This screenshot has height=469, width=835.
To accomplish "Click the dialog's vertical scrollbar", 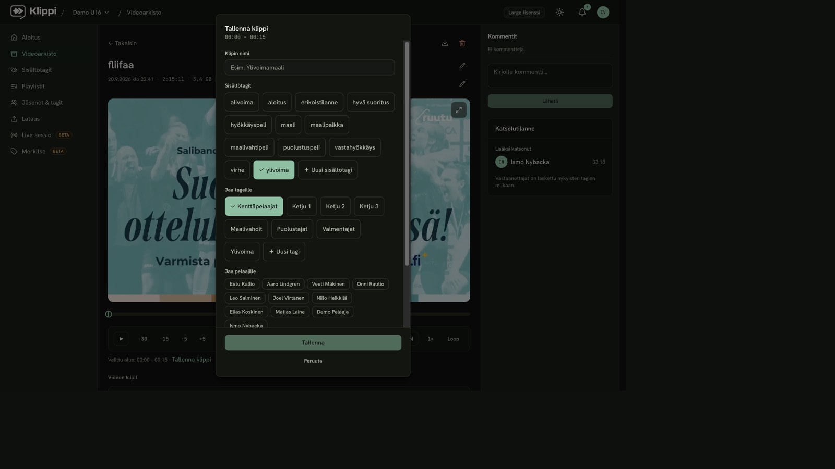I will pos(407,154).
